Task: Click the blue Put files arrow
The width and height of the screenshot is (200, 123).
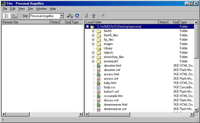Action: (93, 16)
